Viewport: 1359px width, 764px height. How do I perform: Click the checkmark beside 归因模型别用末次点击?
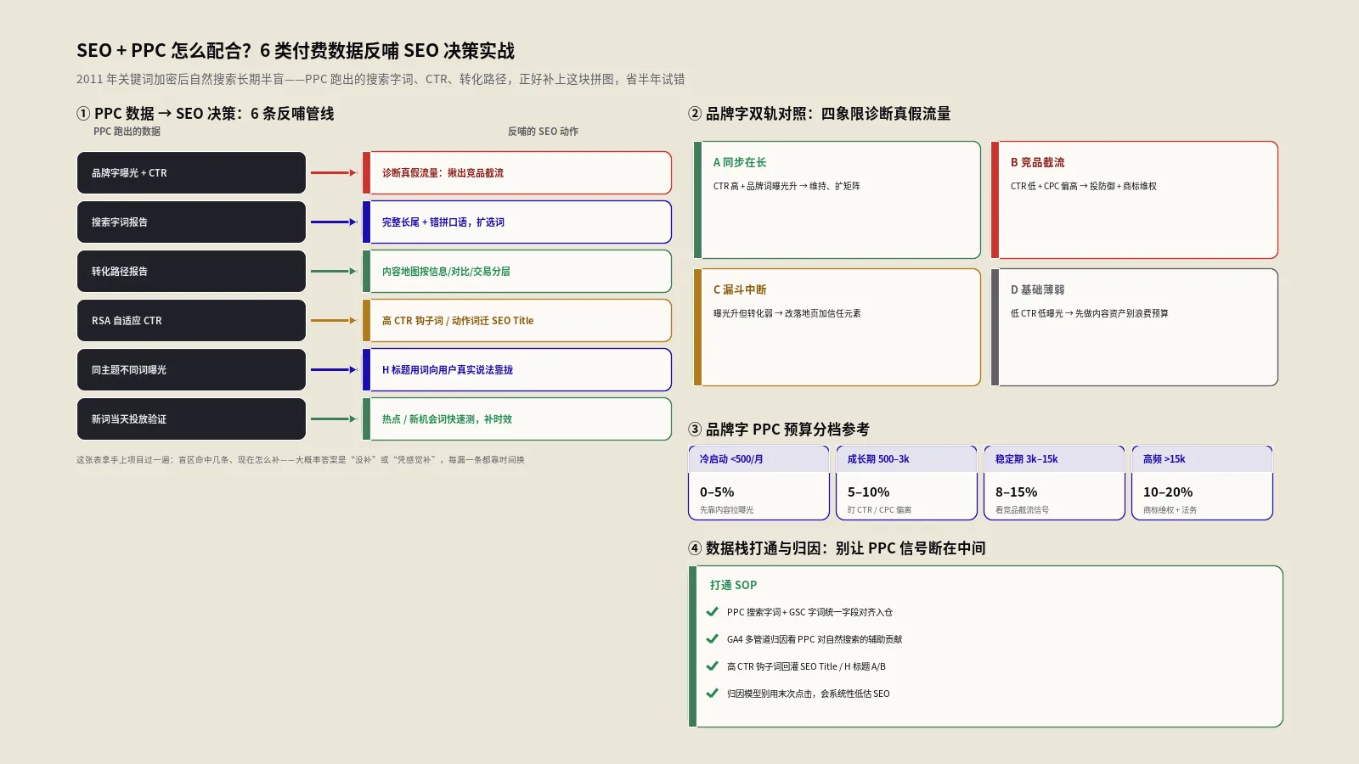pyautogui.click(x=712, y=693)
